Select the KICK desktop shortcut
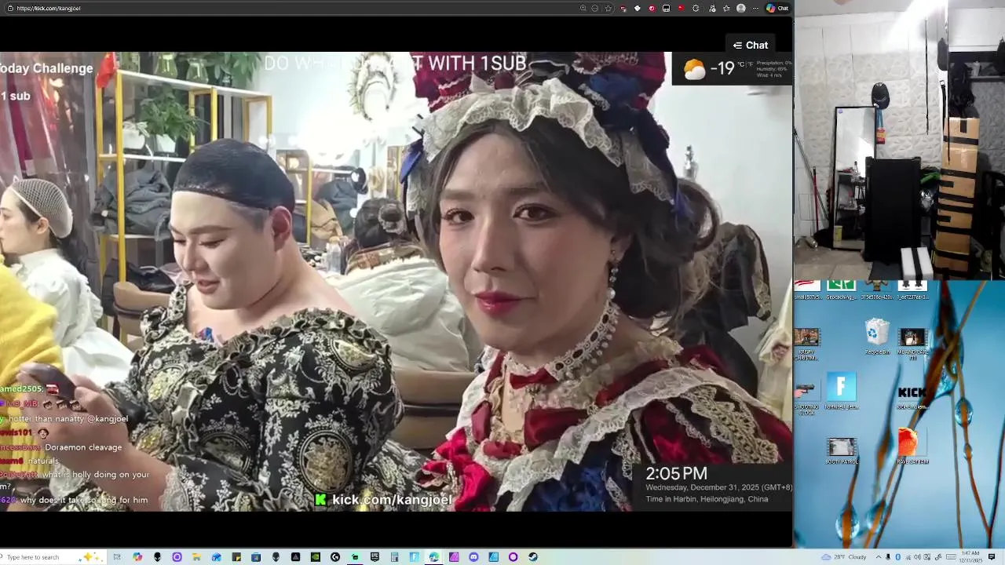Screen dimensions: 1005x565 pos(912,395)
